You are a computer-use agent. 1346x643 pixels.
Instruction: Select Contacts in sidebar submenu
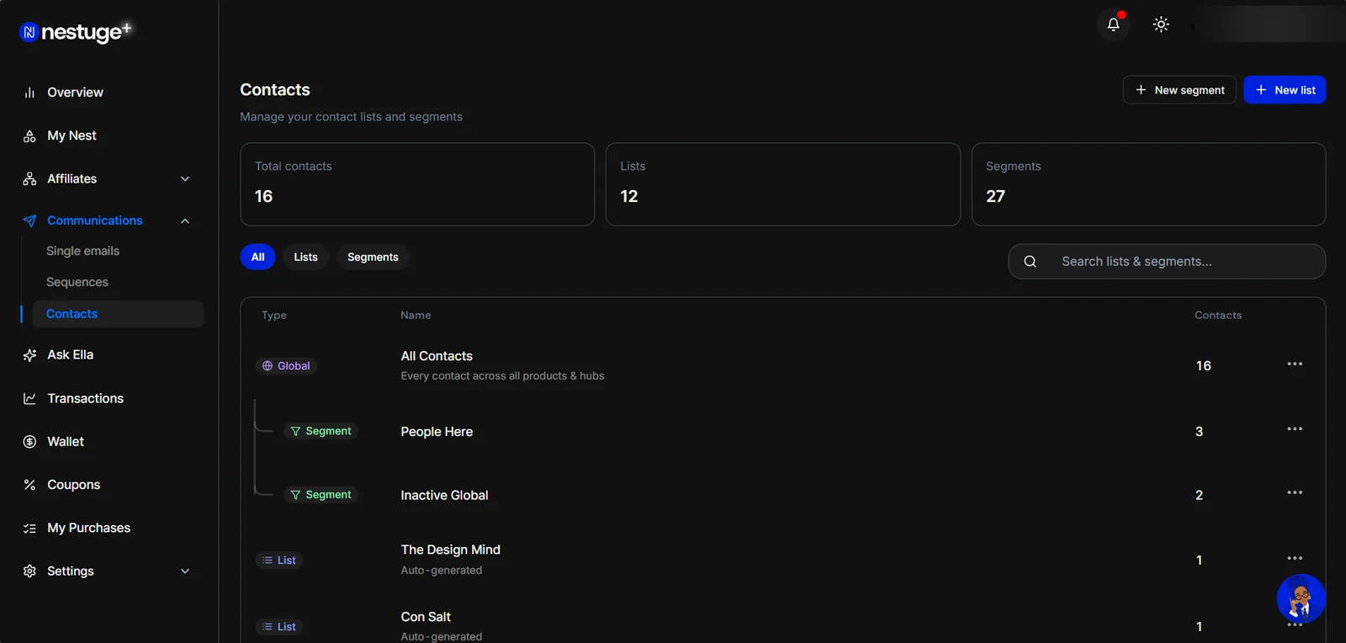pyautogui.click(x=118, y=314)
